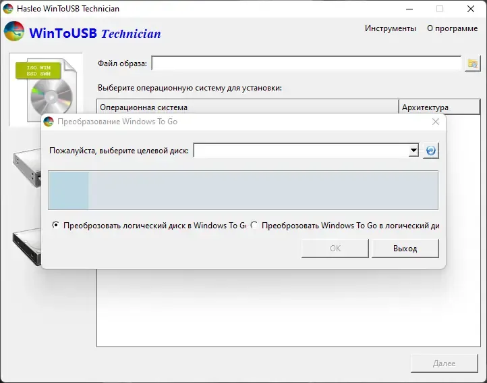Click the OK button in dialog
Image resolution: width=487 pixels, height=383 pixels.
(x=335, y=249)
